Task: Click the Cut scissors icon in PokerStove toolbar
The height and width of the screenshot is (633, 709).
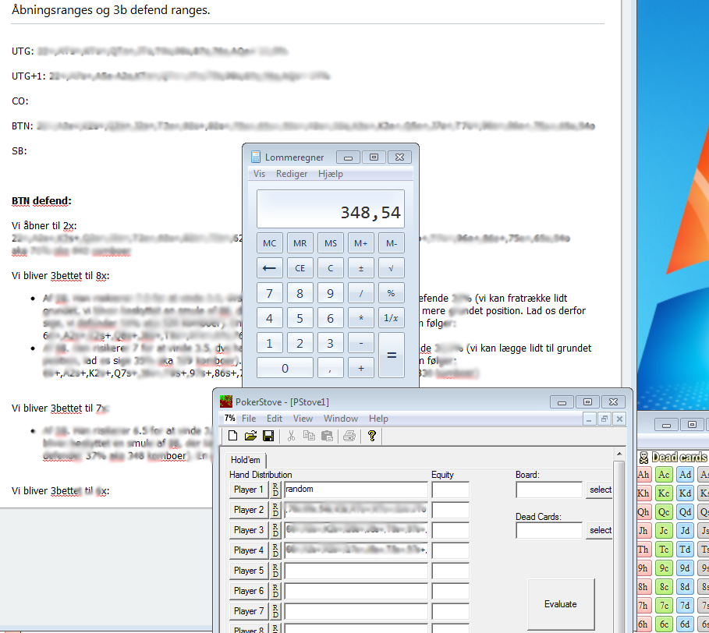Action: 291,436
